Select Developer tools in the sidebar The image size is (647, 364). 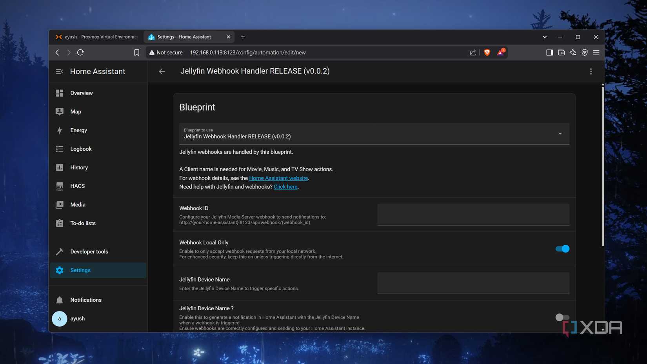click(89, 252)
